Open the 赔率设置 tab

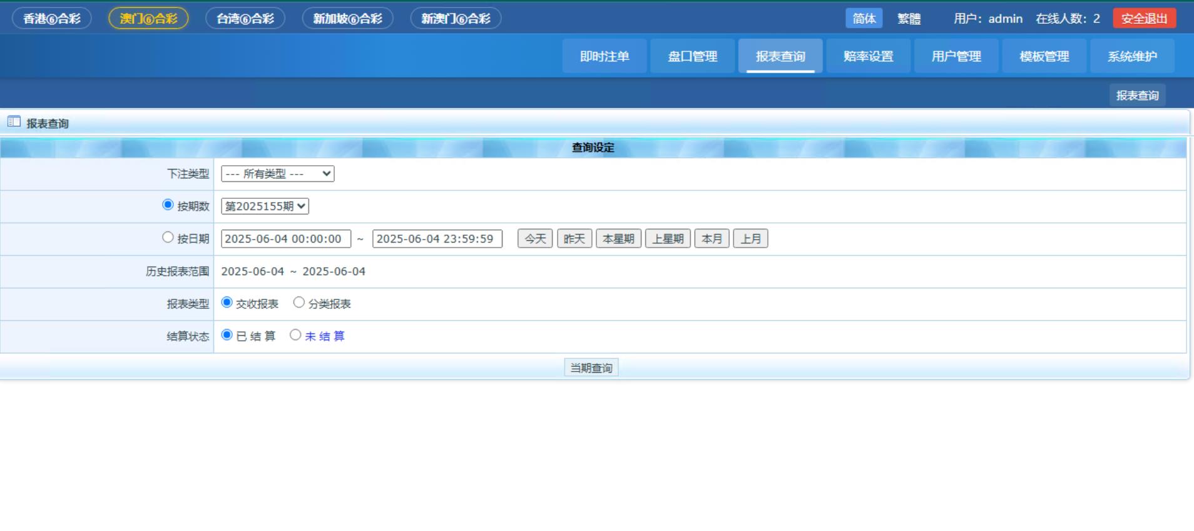[x=868, y=56]
